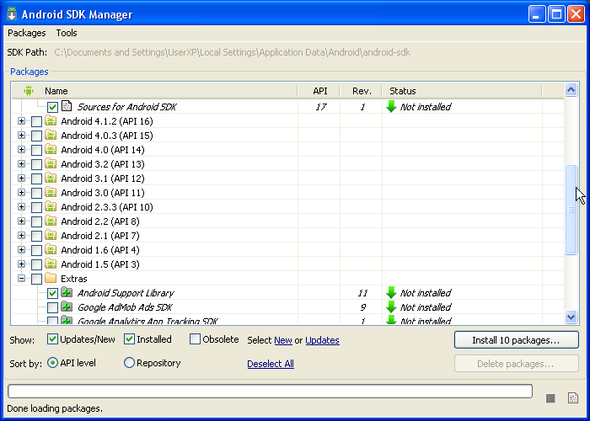Click the Install 10 packages button
The image size is (590, 421).
click(516, 340)
